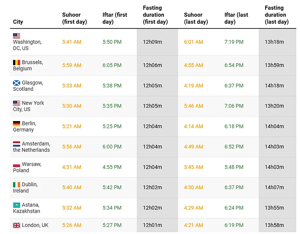
Task: Click the Scotland flag icon
Action: 16,83
